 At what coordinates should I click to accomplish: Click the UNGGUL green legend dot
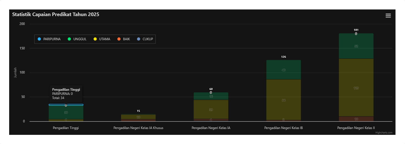(x=69, y=39)
